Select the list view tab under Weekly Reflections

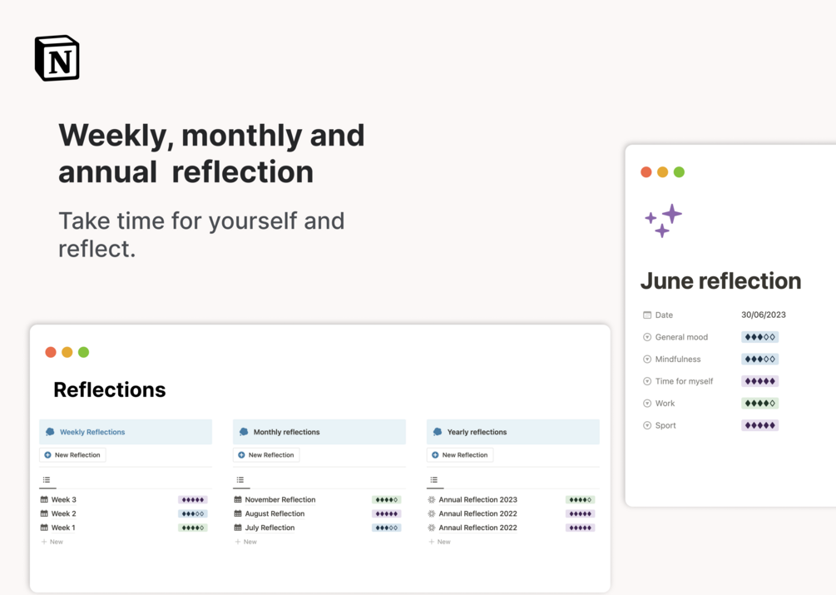click(47, 480)
